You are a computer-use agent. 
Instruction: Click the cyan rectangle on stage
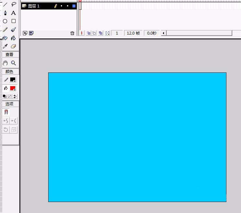137,137
